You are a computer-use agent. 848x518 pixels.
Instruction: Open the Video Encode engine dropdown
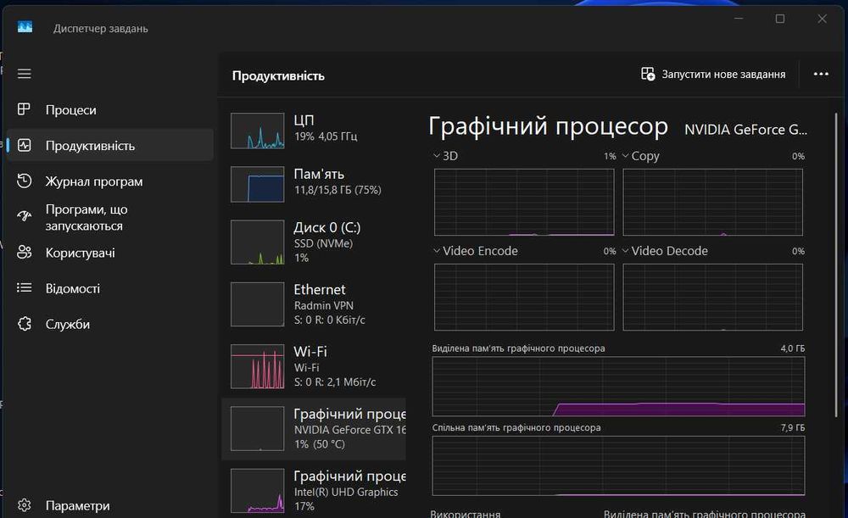(475, 251)
